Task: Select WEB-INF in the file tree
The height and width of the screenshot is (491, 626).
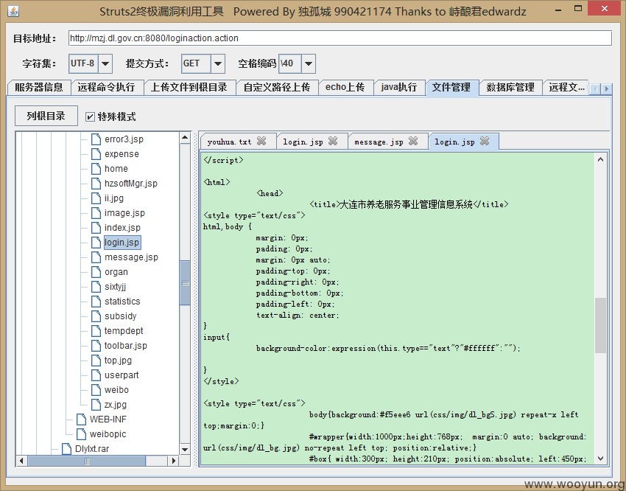Action: click(108, 419)
